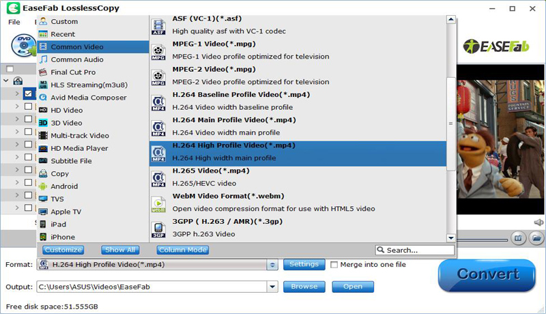Click the iPad device icon

(x=43, y=224)
